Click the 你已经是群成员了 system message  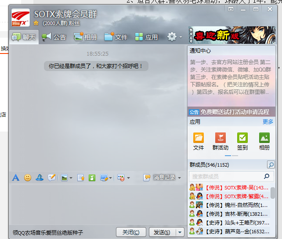[x=96, y=66]
